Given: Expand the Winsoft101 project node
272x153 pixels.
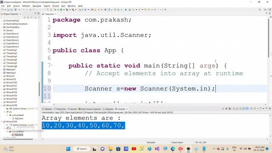Looking at the screenshot, I should (2, 86).
